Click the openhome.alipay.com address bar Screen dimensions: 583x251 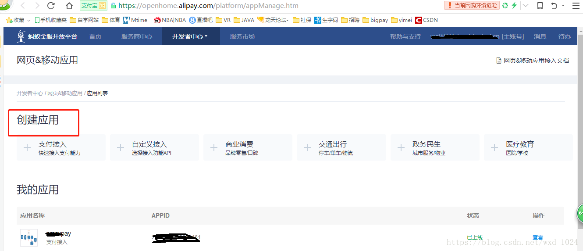point(209,6)
